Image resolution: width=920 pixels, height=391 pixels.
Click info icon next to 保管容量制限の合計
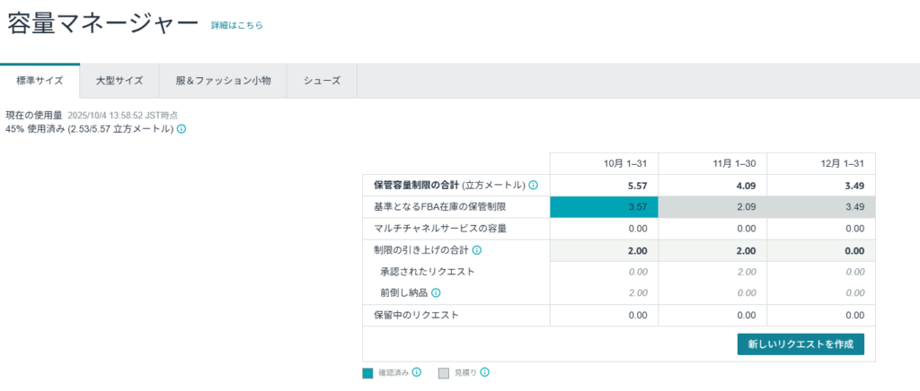533,186
